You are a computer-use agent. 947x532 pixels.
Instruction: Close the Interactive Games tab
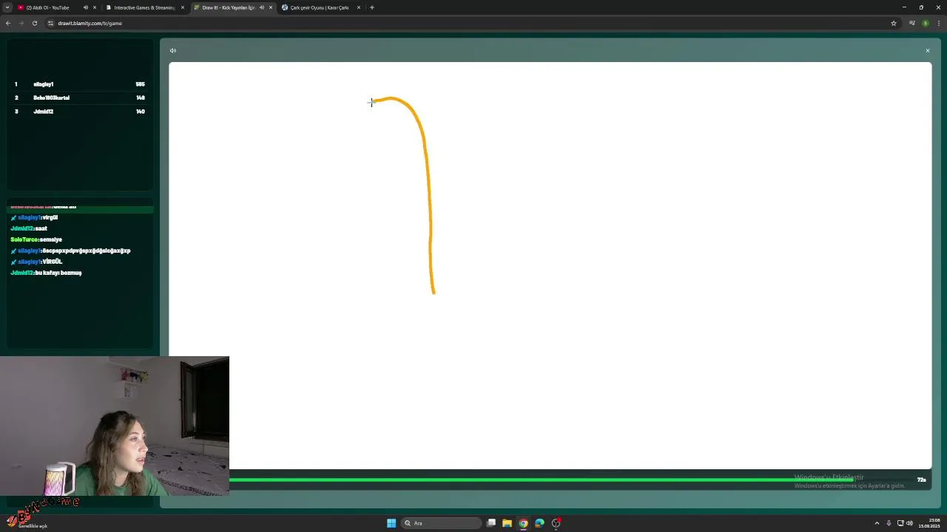183,7
